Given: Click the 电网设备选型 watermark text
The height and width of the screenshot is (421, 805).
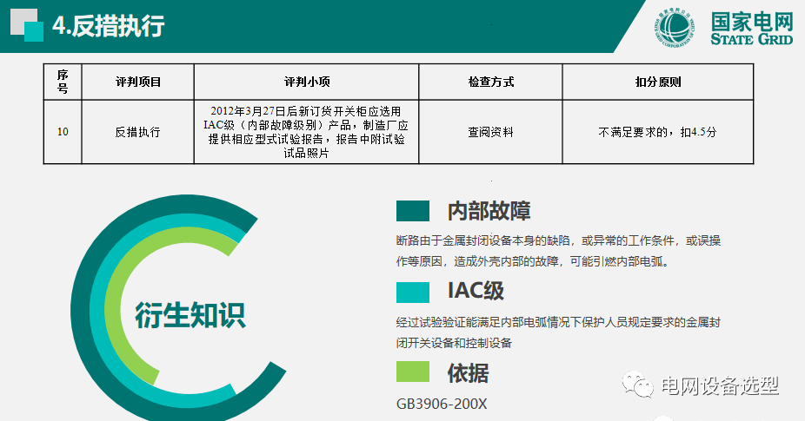Looking at the screenshot, I should tap(720, 386).
